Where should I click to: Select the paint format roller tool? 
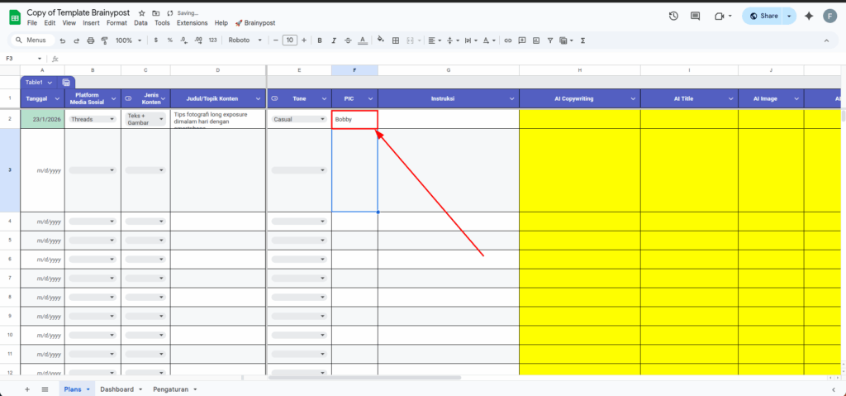pyautogui.click(x=102, y=40)
